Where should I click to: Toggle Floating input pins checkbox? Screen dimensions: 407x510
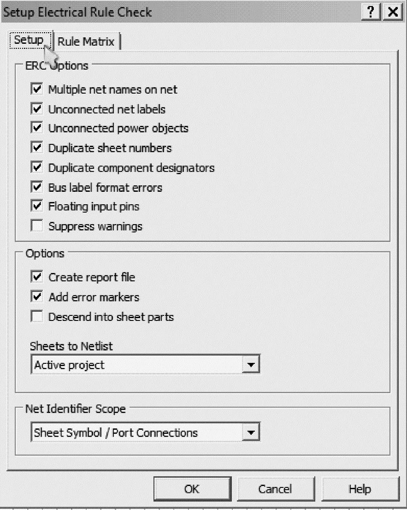(x=36, y=206)
